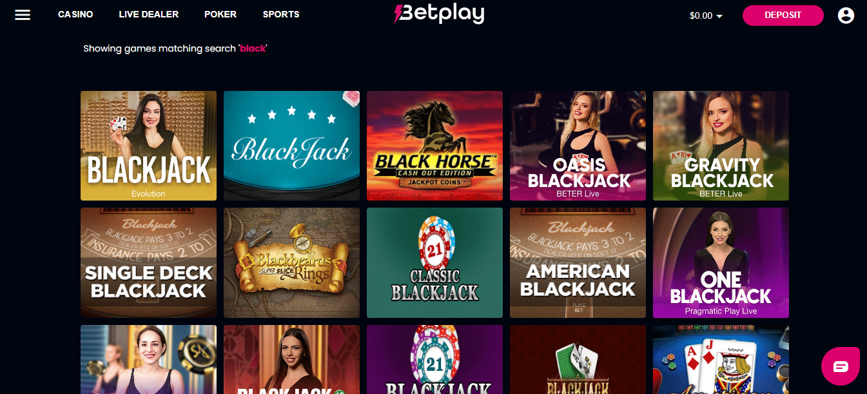The height and width of the screenshot is (394, 867).
Task: Select the Gravity Blackjack game tile
Action: [721, 146]
